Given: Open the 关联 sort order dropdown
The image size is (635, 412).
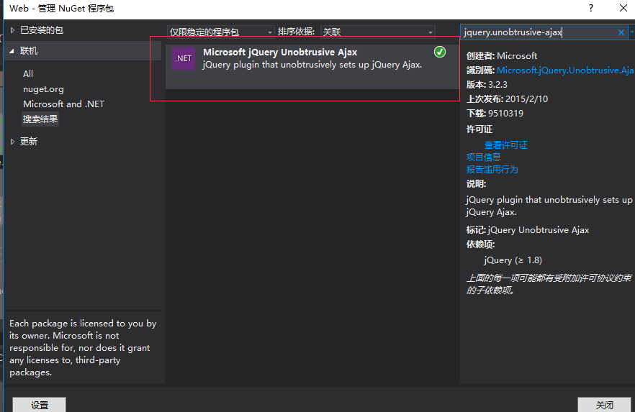Looking at the screenshot, I should click(x=378, y=32).
